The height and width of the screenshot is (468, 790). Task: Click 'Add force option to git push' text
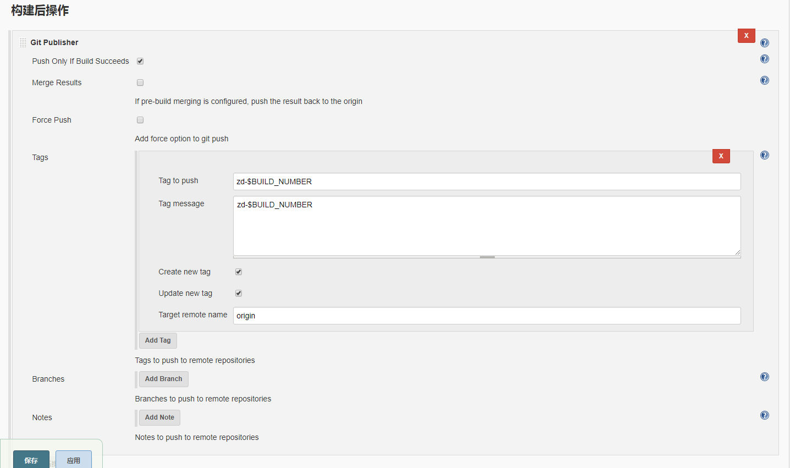click(x=181, y=139)
